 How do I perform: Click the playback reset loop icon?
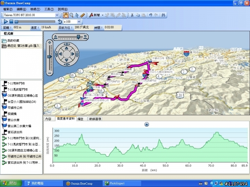pos(60,21)
